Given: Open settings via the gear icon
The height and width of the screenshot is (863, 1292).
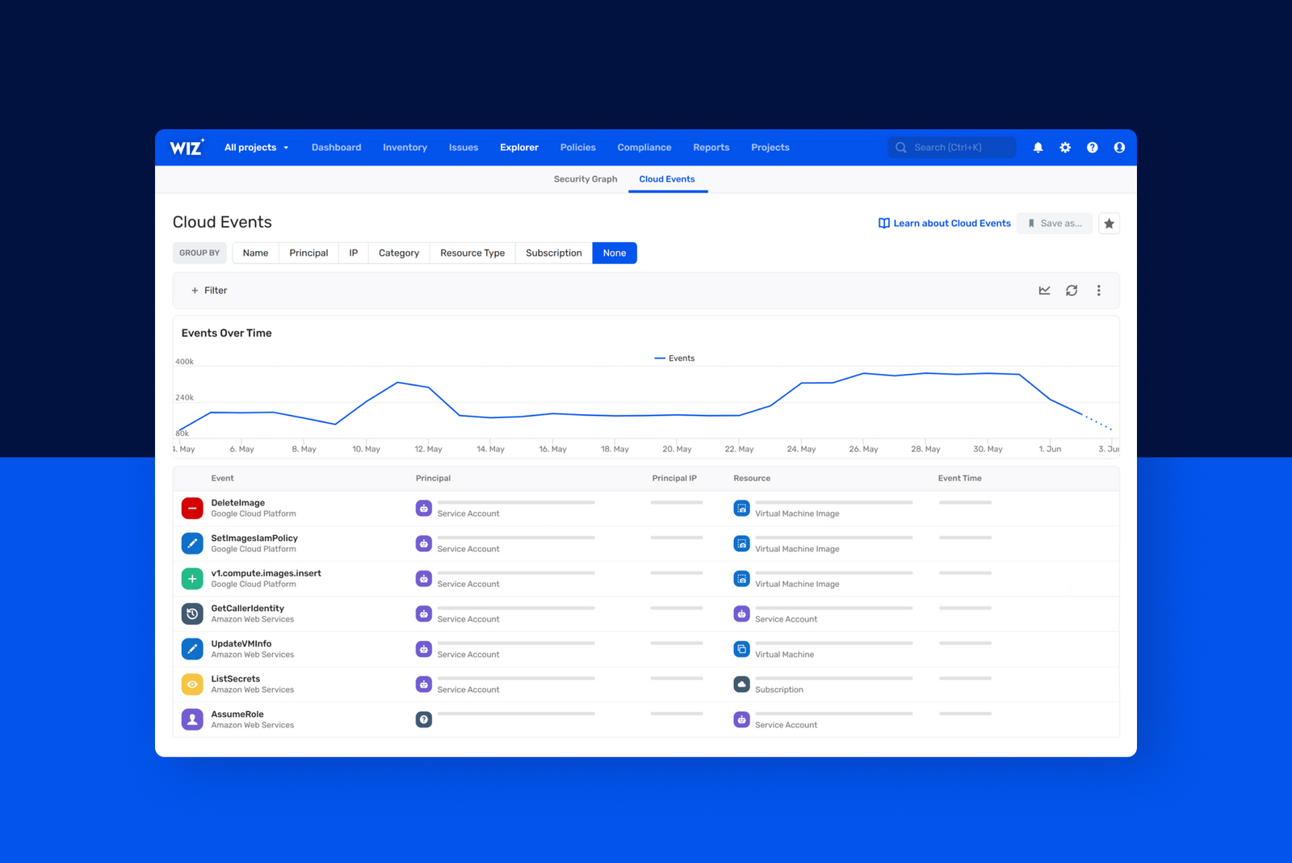Looking at the screenshot, I should [x=1065, y=147].
